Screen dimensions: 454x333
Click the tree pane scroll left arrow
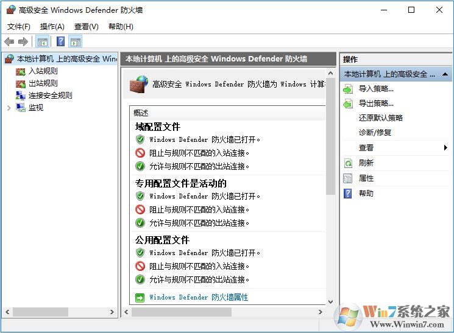click(7, 312)
